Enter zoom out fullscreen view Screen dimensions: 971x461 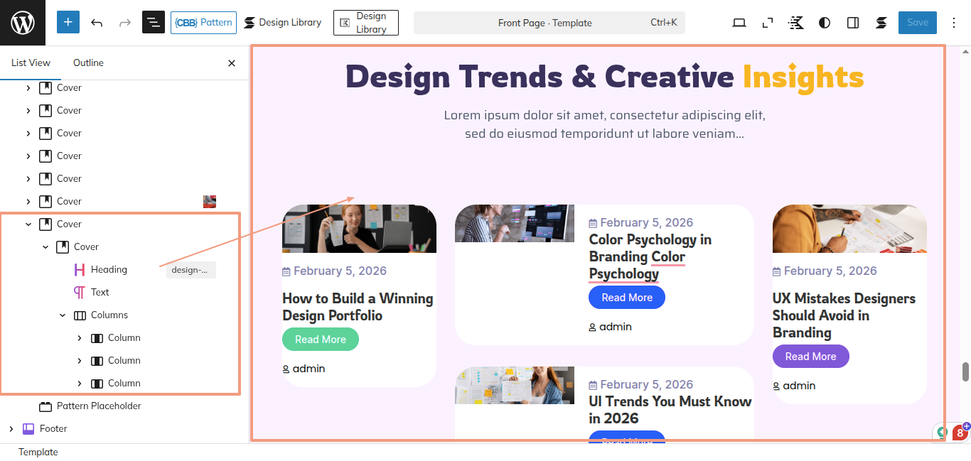click(768, 23)
